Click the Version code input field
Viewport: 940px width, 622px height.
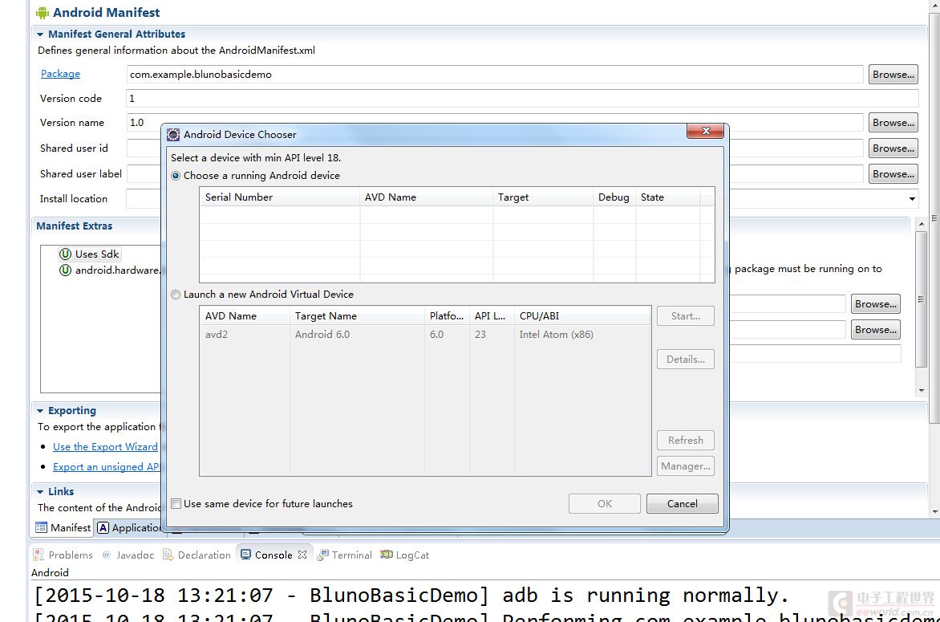522,99
